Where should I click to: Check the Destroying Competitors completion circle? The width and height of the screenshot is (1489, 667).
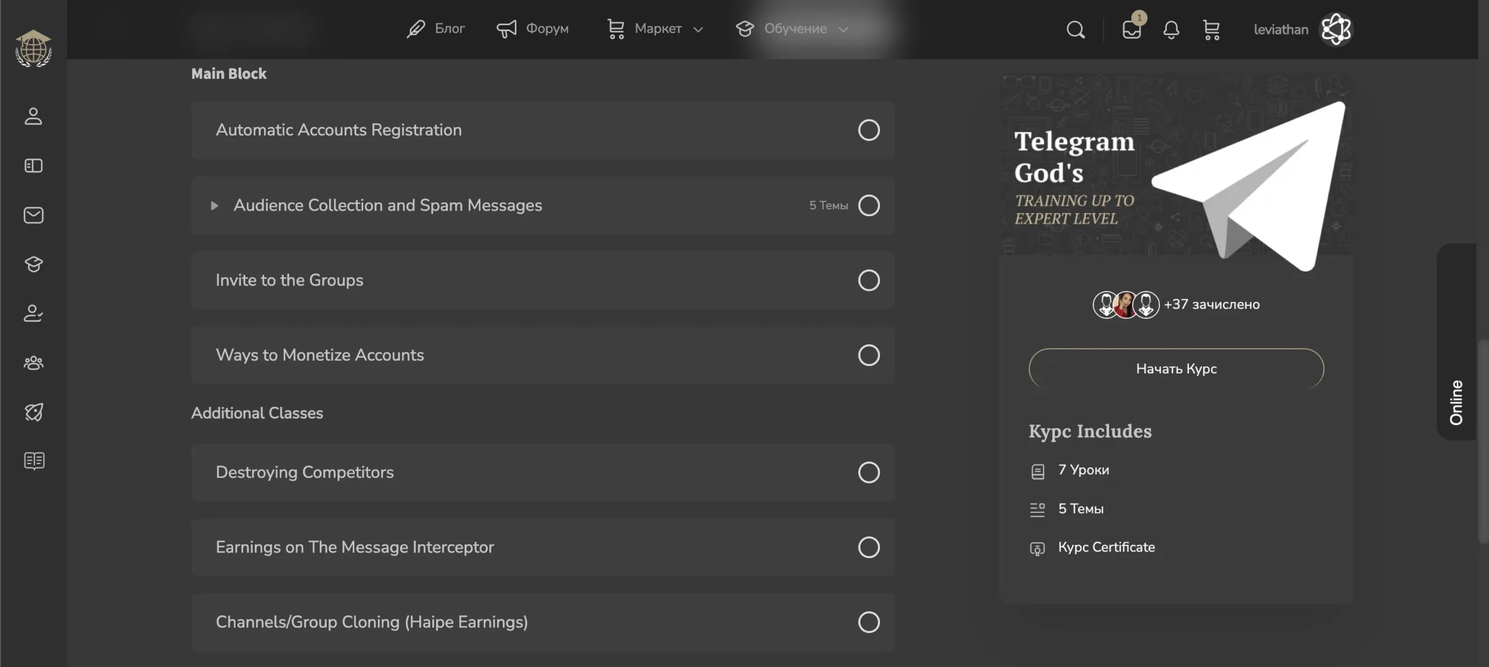click(x=868, y=472)
